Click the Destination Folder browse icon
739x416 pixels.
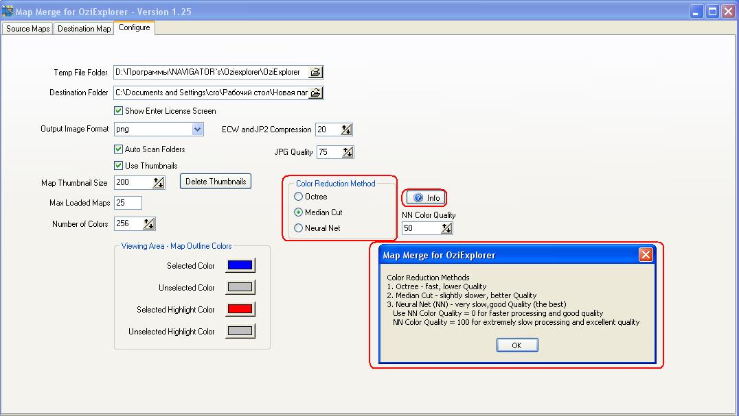pos(315,93)
